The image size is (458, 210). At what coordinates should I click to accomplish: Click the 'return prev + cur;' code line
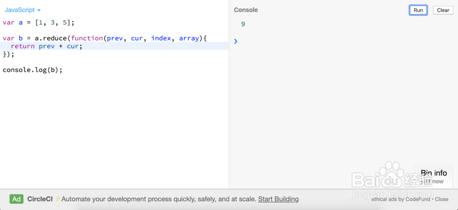46,46
